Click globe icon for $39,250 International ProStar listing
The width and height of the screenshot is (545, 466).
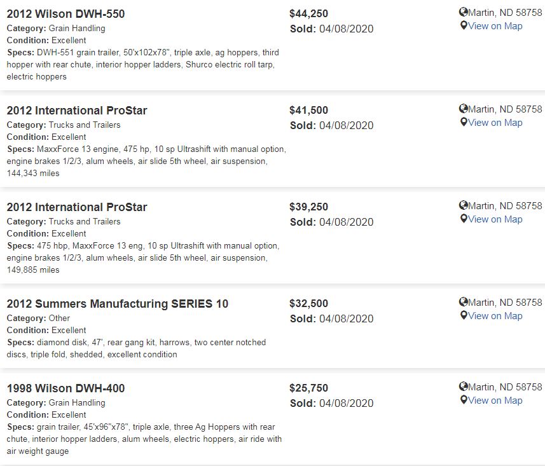(x=464, y=206)
